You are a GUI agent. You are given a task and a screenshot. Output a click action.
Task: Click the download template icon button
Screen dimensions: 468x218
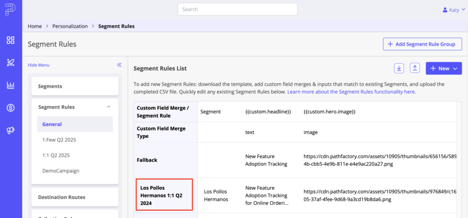[399, 68]
